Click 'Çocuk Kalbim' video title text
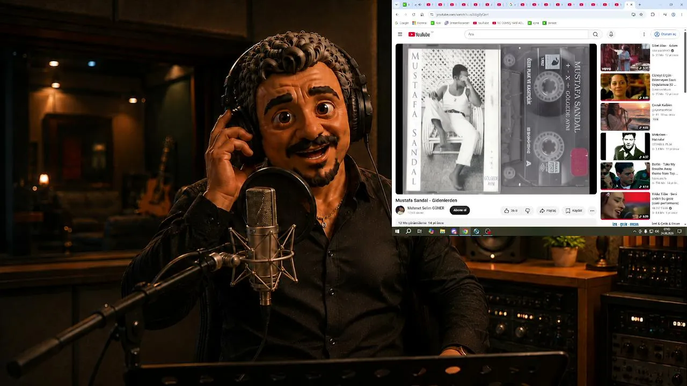The height and width of the screenshot is (386, 687). 662,105
